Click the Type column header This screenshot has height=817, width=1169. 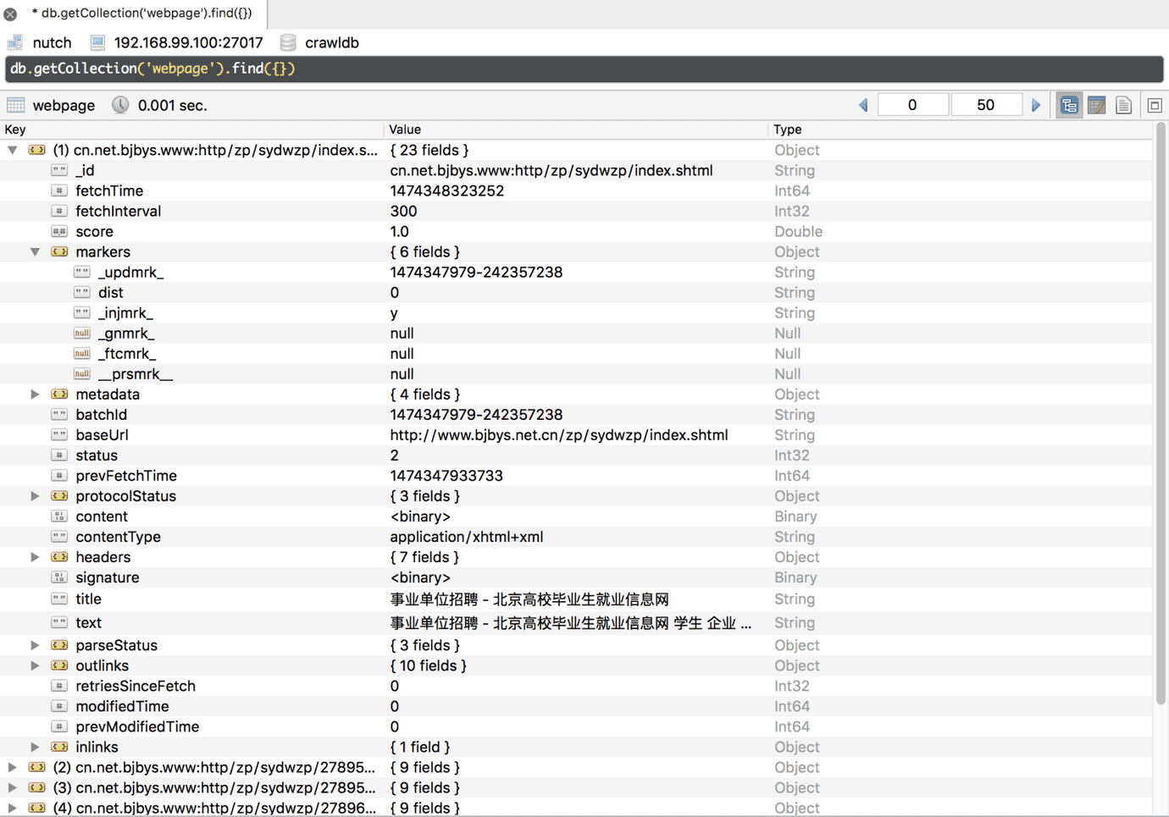[788, 130]
